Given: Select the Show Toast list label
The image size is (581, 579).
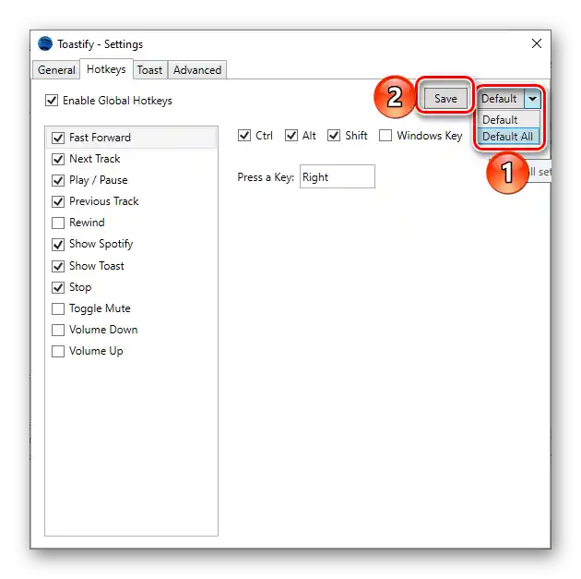Looking at the screenshot, I should click(x=96, y=266).
